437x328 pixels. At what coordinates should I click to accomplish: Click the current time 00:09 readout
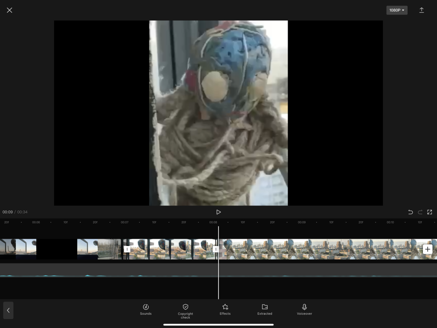(x=8, y=212)
